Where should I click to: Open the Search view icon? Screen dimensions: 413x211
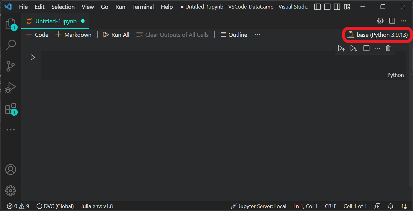11,45
